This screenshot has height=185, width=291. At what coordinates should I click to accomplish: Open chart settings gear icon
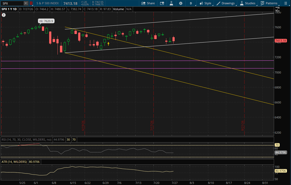pos(181,3)
